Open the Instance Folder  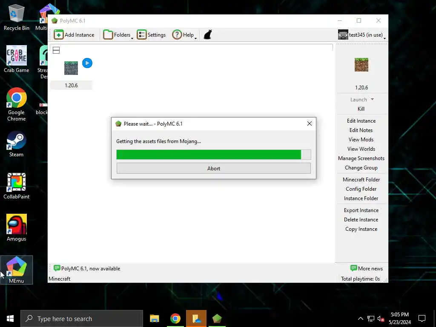361,198
